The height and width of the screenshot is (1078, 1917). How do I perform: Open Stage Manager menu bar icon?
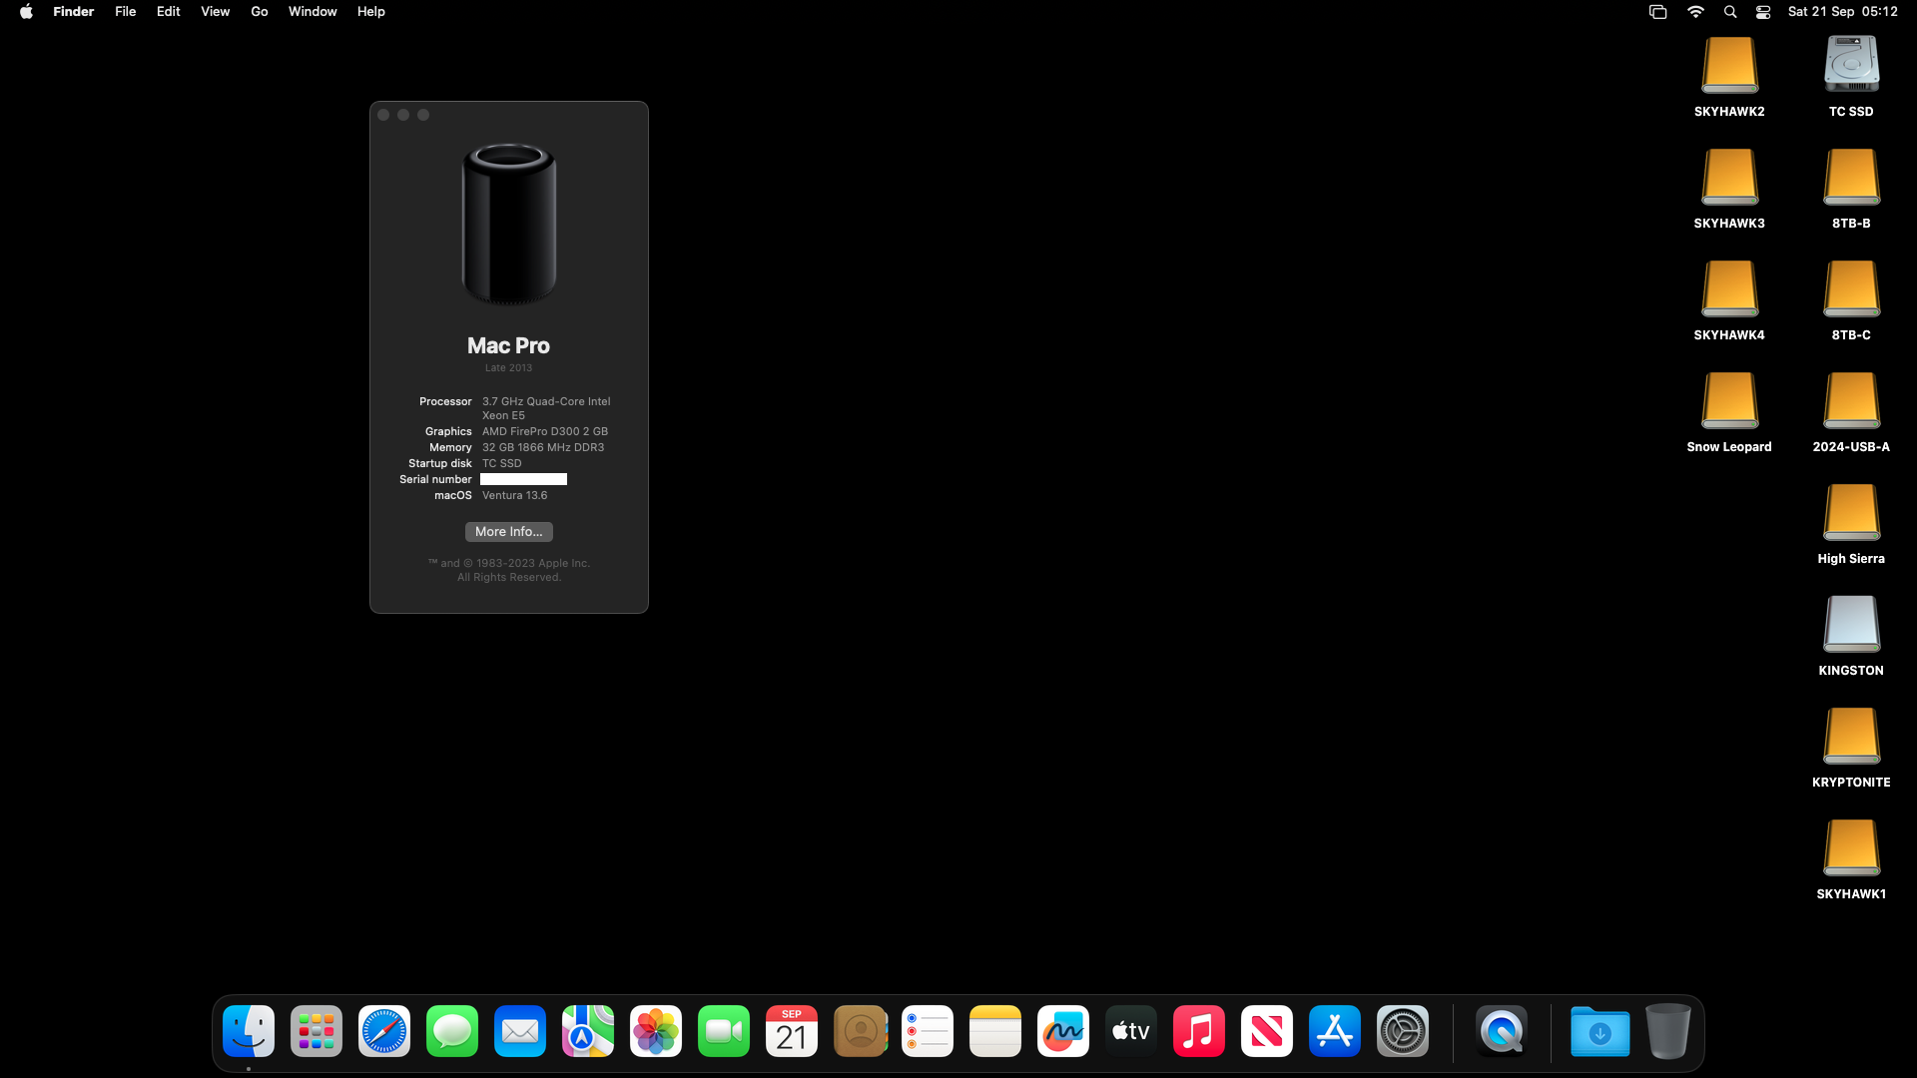(x=1657, y=12)
